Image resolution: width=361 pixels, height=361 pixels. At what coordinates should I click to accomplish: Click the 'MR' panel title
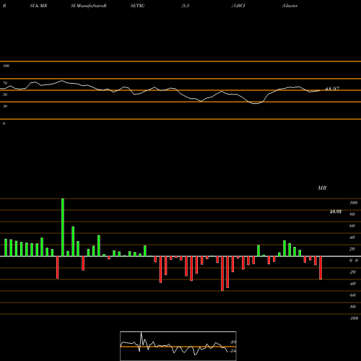(x=322, y=188)
